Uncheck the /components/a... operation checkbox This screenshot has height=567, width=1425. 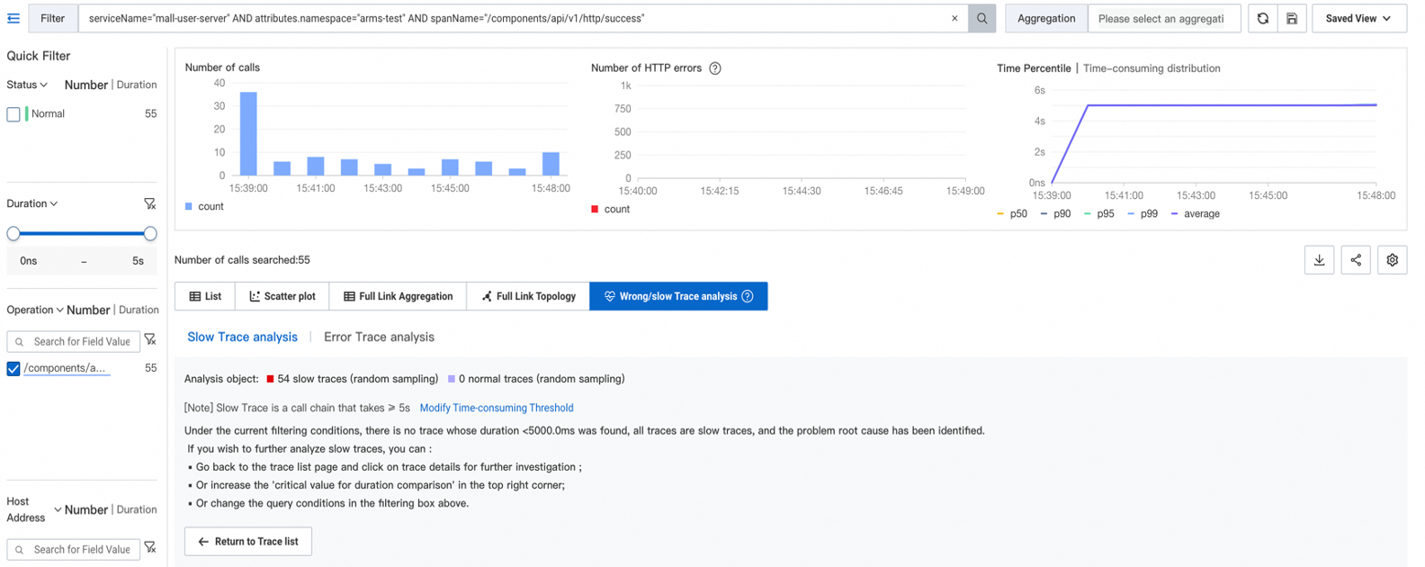coord(13,368)
